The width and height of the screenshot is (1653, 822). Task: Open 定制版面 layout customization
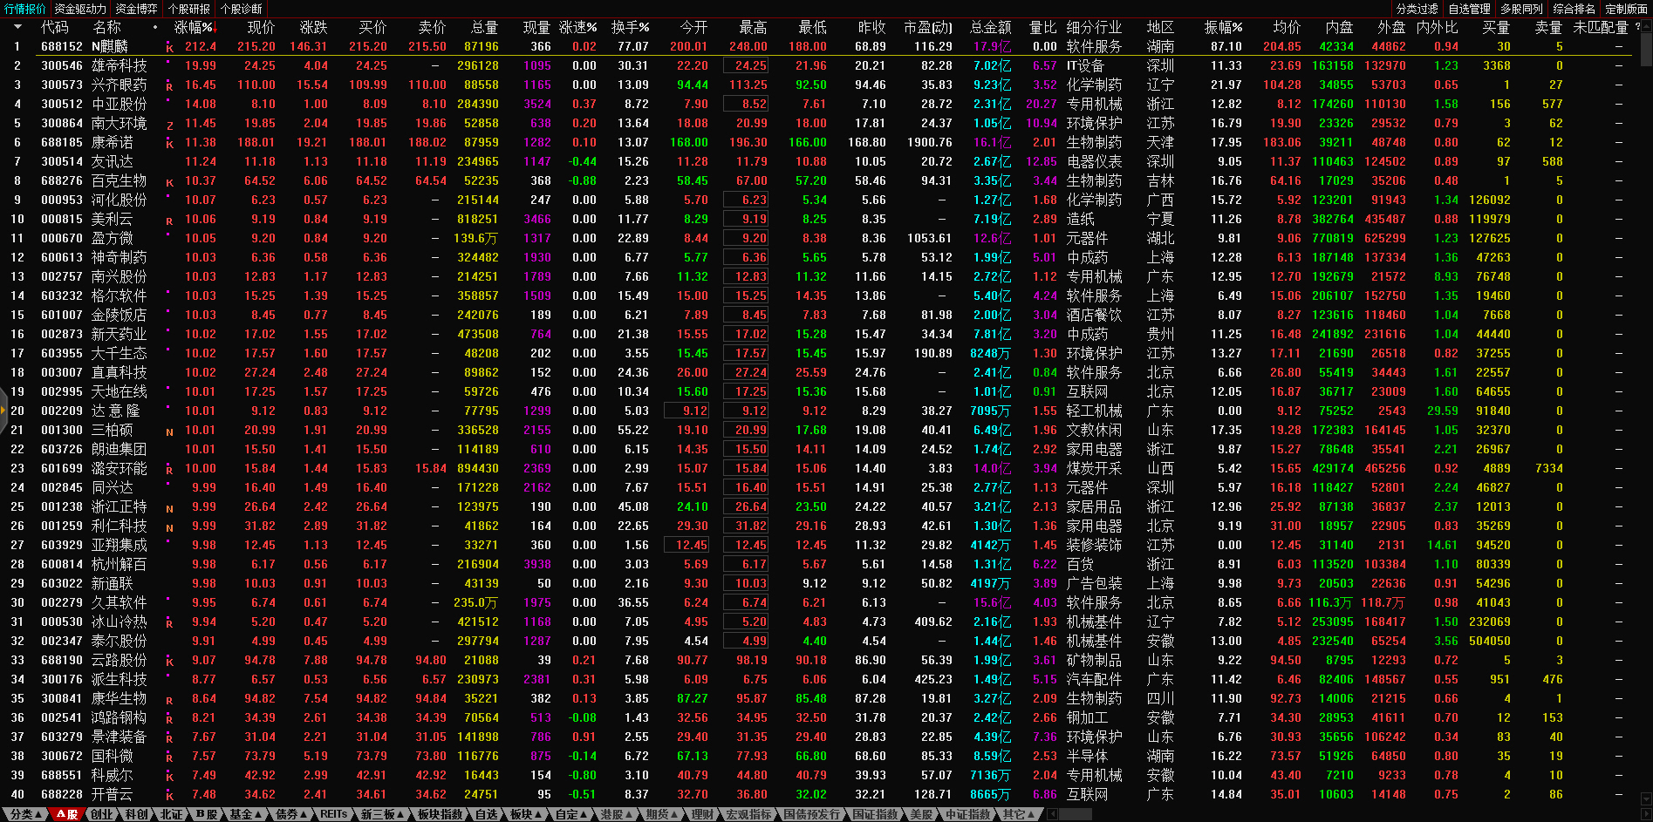point(1626,9)
